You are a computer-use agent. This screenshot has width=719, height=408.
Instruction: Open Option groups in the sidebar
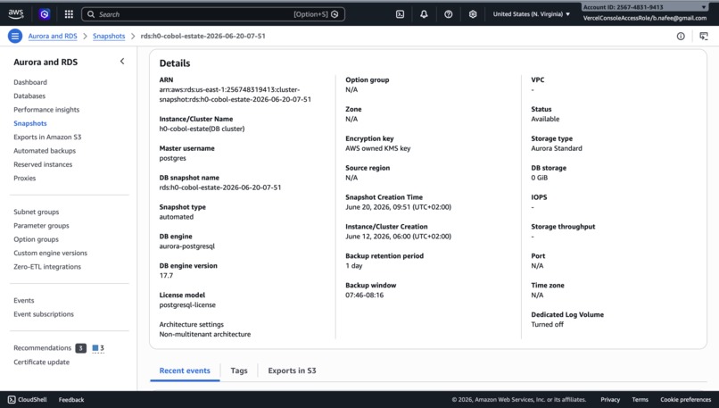coord(37,239)
